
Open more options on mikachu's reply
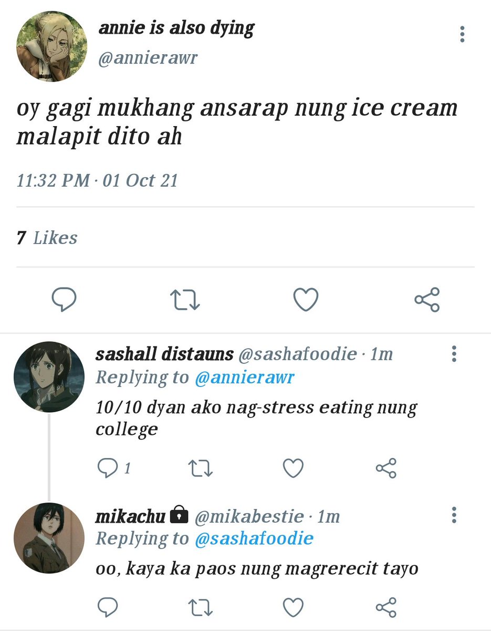[454, 515]
